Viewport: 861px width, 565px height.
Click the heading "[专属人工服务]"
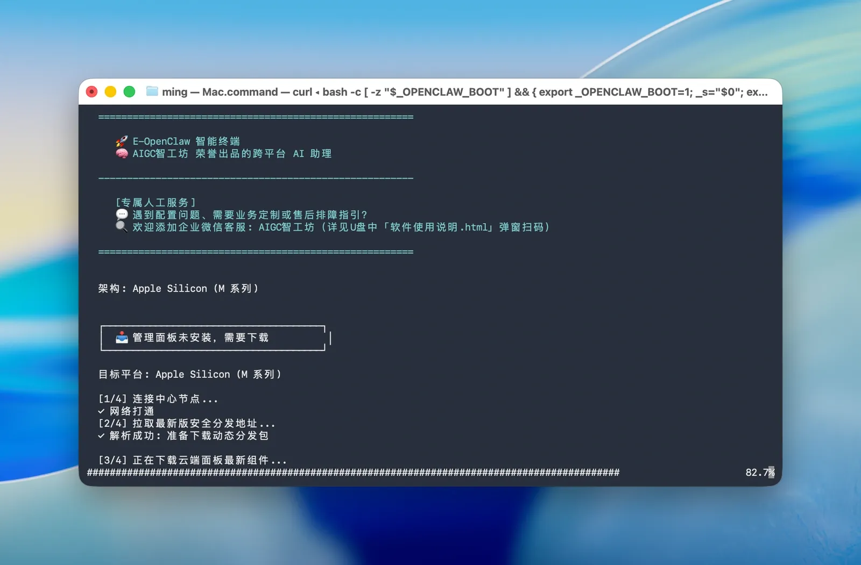156,203
